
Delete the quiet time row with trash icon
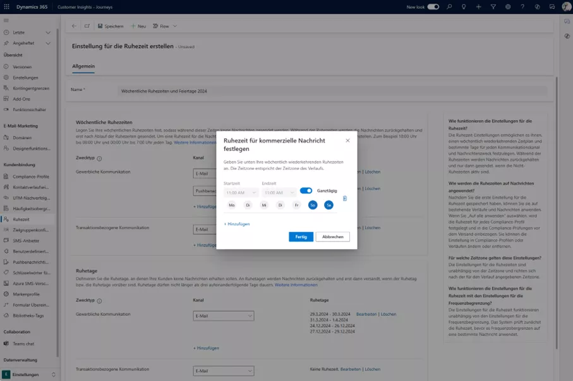click(x=345, y=199)
